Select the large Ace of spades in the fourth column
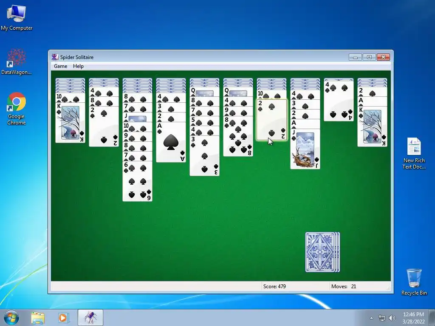435x326 pixels. click(x=171, y=142)
